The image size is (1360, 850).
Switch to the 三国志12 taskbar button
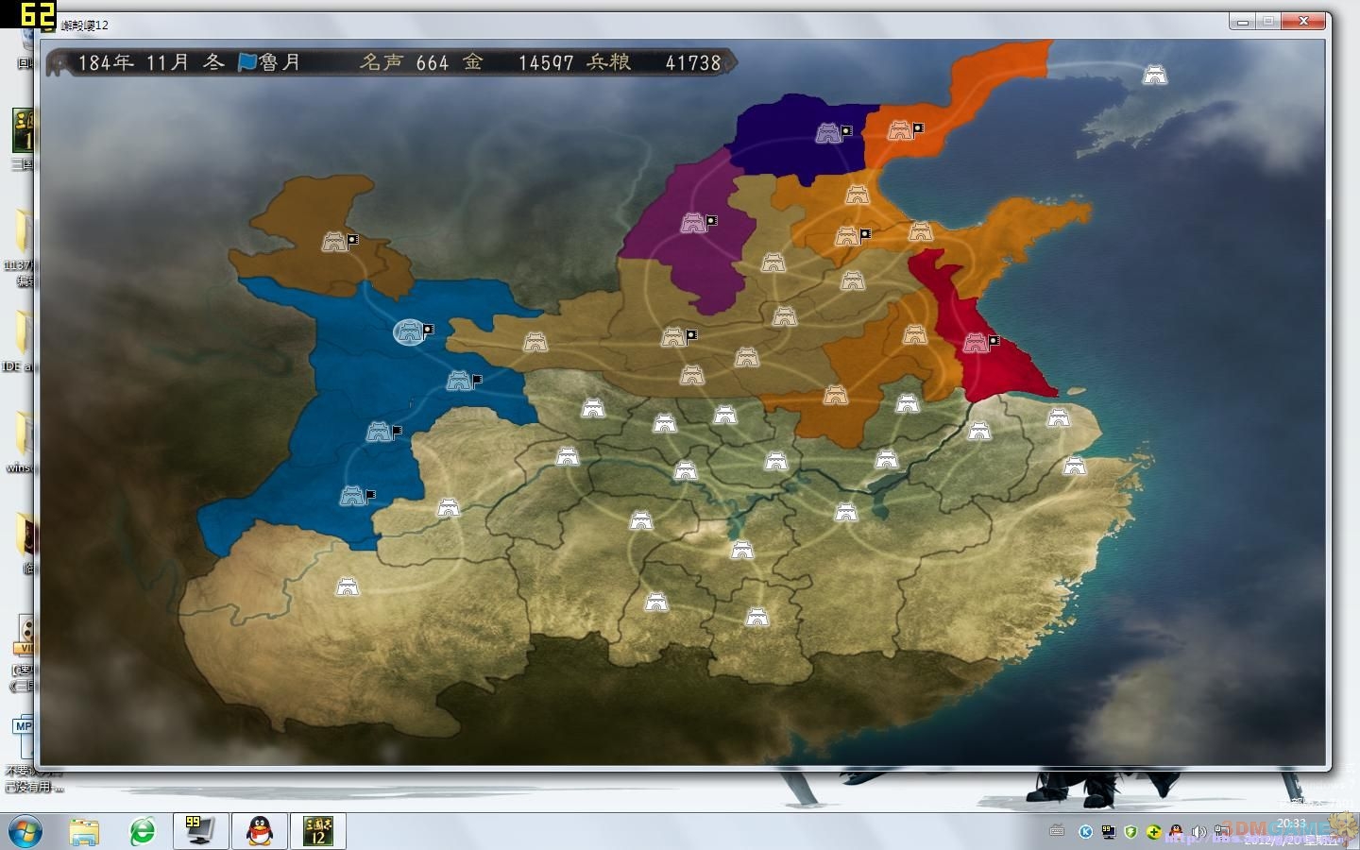click(x=317, y=831)
